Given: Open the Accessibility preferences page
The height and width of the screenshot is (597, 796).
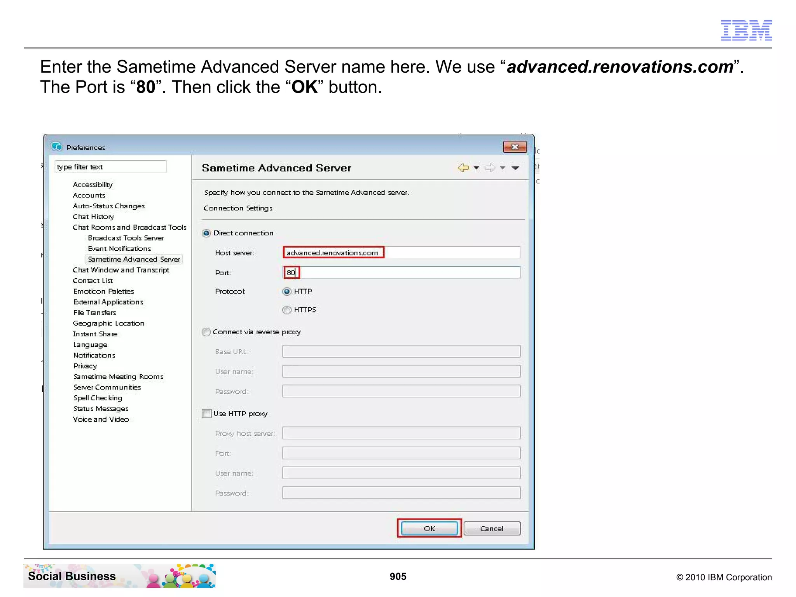Looking at the screenshot, I should click(93, 185).
